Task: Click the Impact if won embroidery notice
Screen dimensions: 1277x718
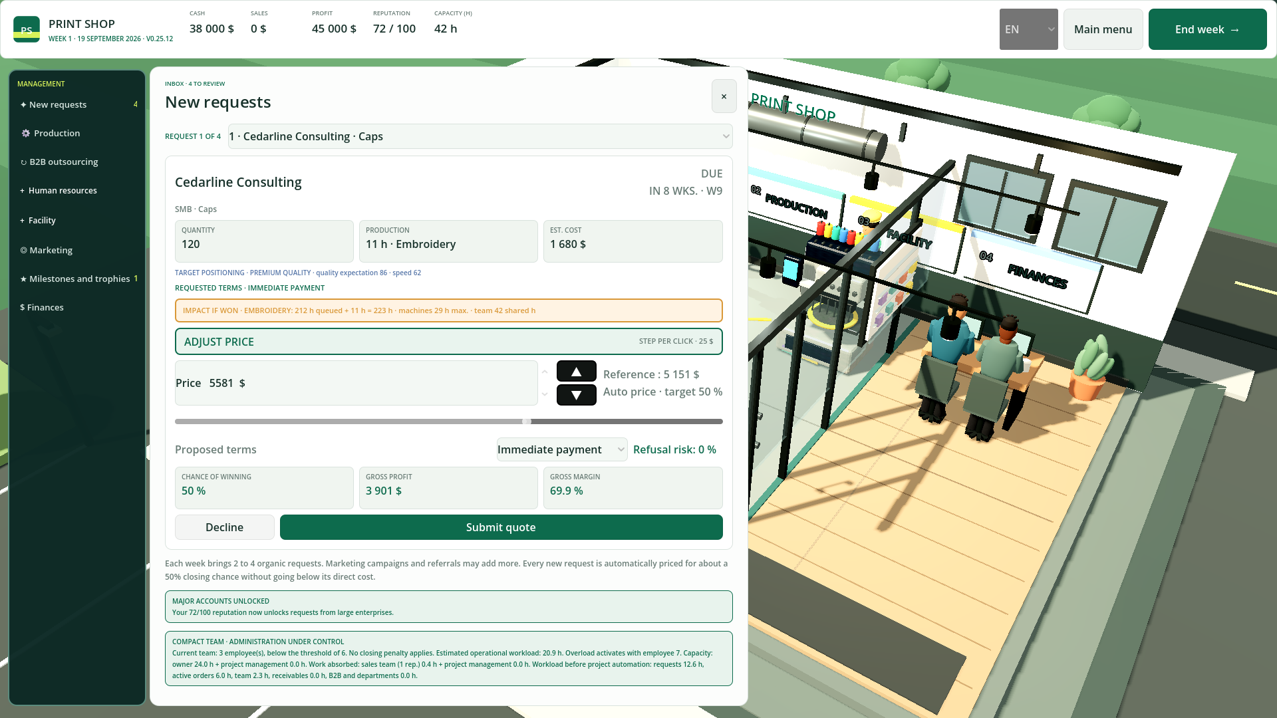Action: click(448, 310)
